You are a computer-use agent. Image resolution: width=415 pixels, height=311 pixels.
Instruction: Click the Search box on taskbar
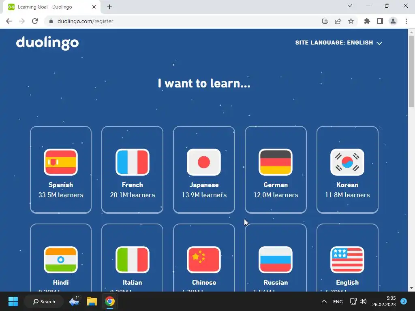[x=44, y=301]
